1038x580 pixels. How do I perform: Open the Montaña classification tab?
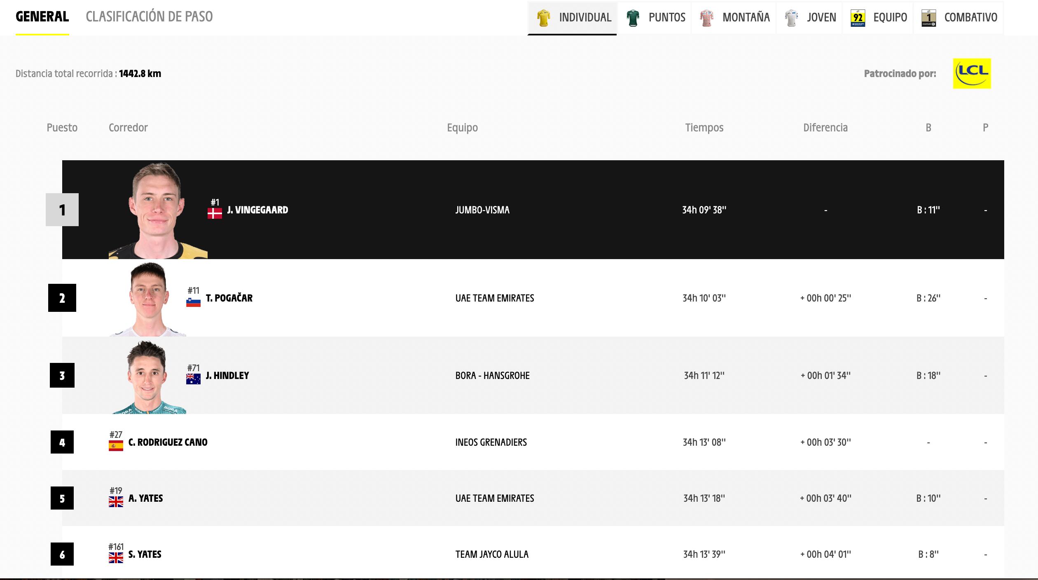click(746, 17)
